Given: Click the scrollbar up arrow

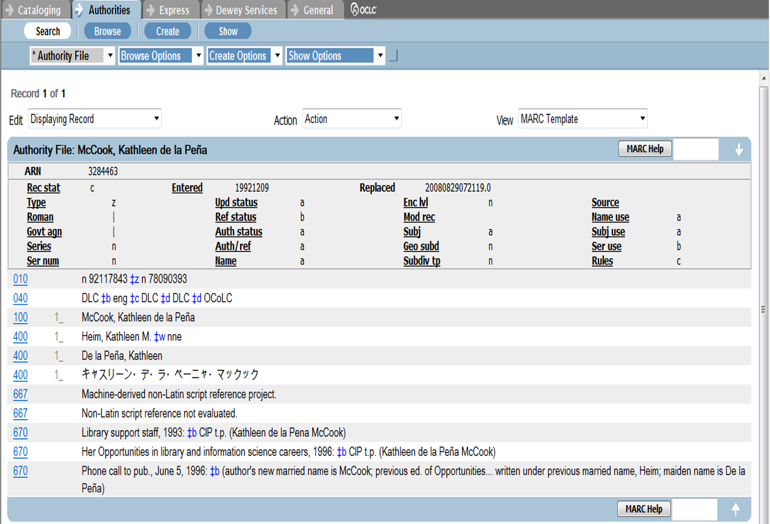Looking at the screenshot, I should coord(764,78).
